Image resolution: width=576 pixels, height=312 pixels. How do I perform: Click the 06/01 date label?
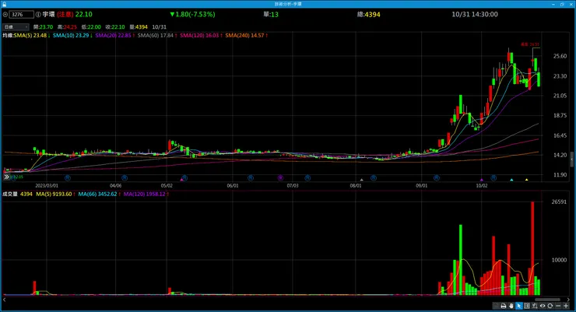(233, 186)
